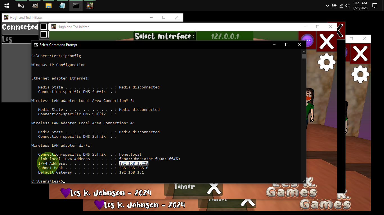The image size is (384, 215).
Task: Expand the hidden system tray icons chevron
Action: 327,6
